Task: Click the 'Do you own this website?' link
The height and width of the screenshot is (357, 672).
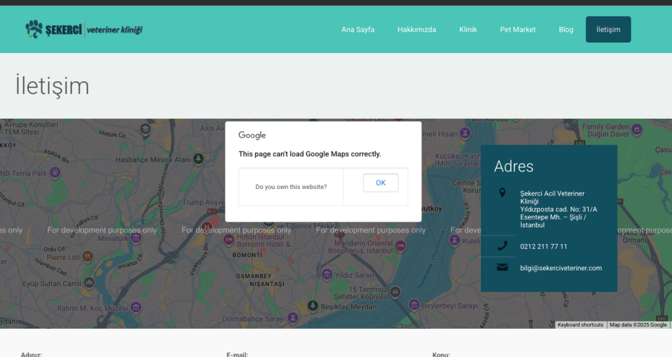Action: tap(291, 187)
